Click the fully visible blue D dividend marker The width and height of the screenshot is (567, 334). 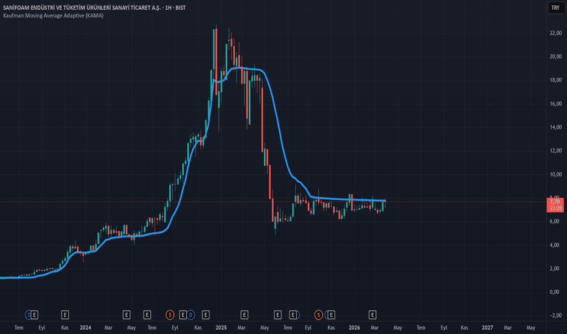pos(190,315)
